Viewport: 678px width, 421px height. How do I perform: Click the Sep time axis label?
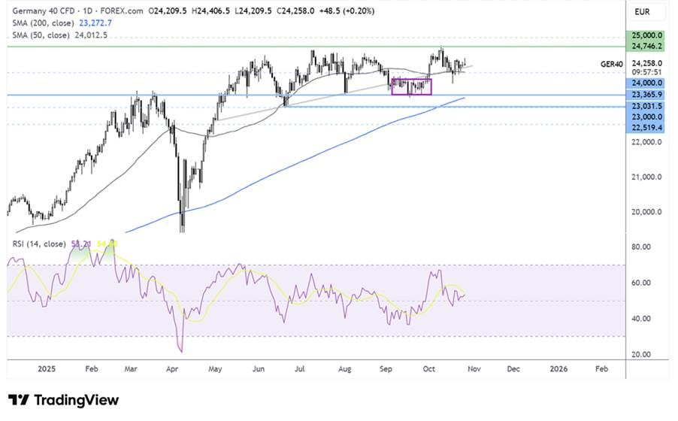pos(386,369)
